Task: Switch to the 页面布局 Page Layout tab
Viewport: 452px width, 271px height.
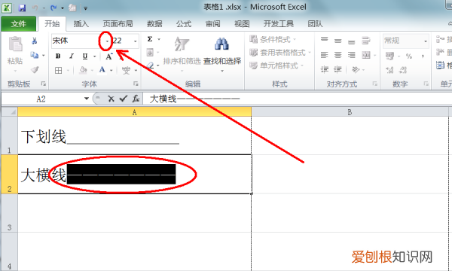Action: [118, 24]
